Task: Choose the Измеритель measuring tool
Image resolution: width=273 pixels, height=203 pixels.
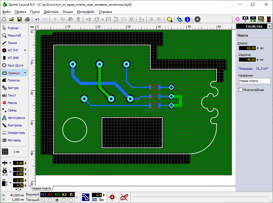Action: [x=14, y=133]
